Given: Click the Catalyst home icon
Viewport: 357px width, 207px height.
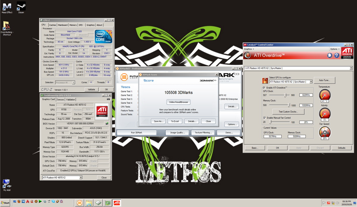Looking at the screenshot, I should coord(330,55).
